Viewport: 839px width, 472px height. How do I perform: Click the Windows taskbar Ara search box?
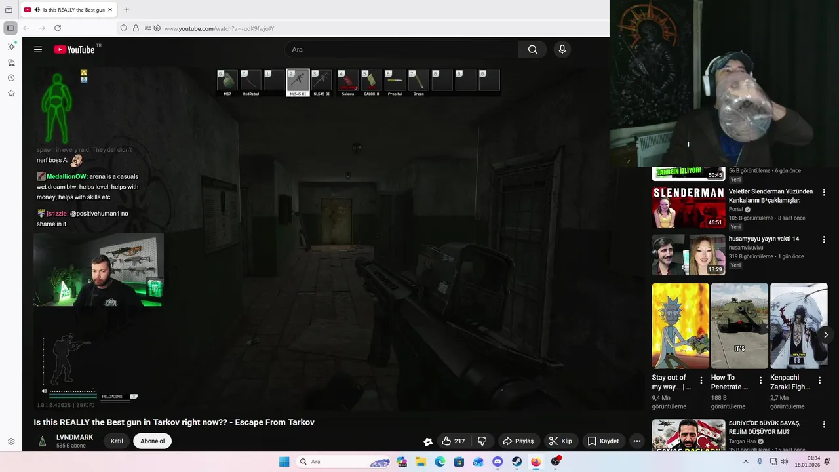coord(343,462)
